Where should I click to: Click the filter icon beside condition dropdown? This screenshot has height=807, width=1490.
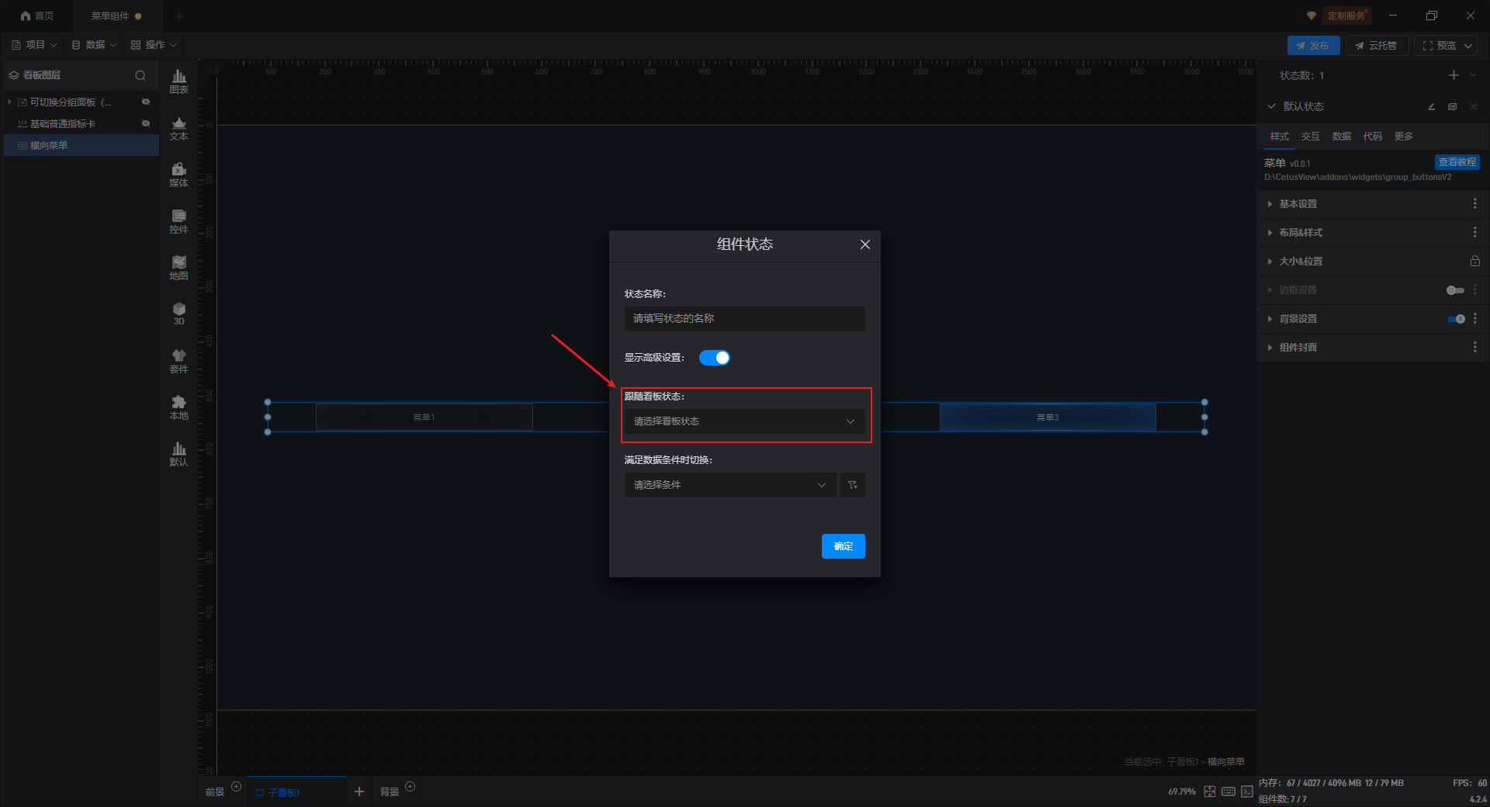(x=853, y=485)
